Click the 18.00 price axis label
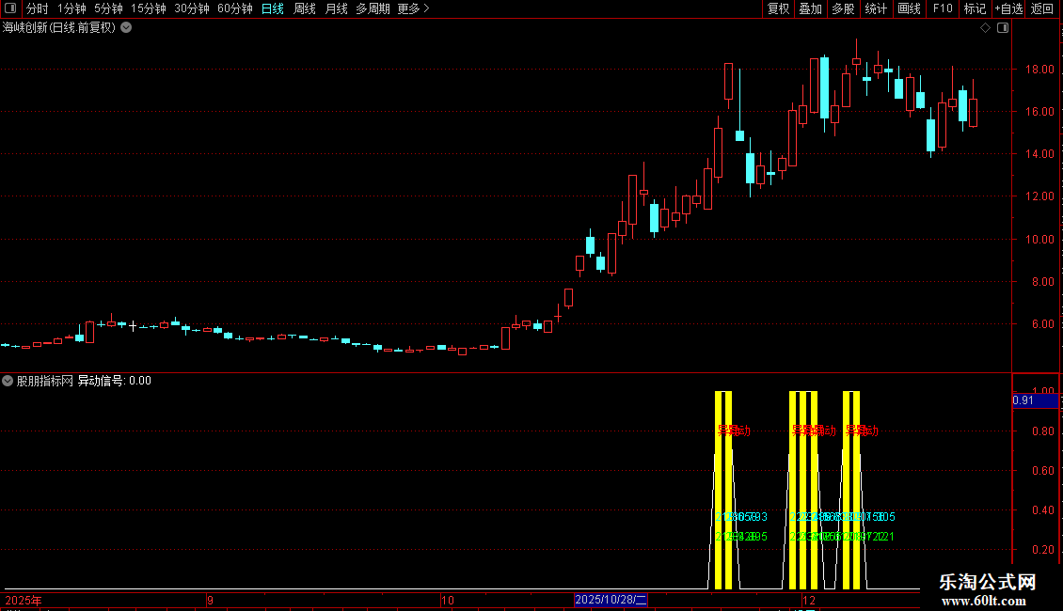The image size is (1063, 611). point(1039,70)
